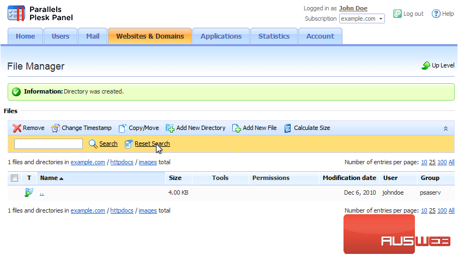This screenshot has width=458, height=261.
Task: Click the Up Level green arrow icon
Action: point(426,66)
